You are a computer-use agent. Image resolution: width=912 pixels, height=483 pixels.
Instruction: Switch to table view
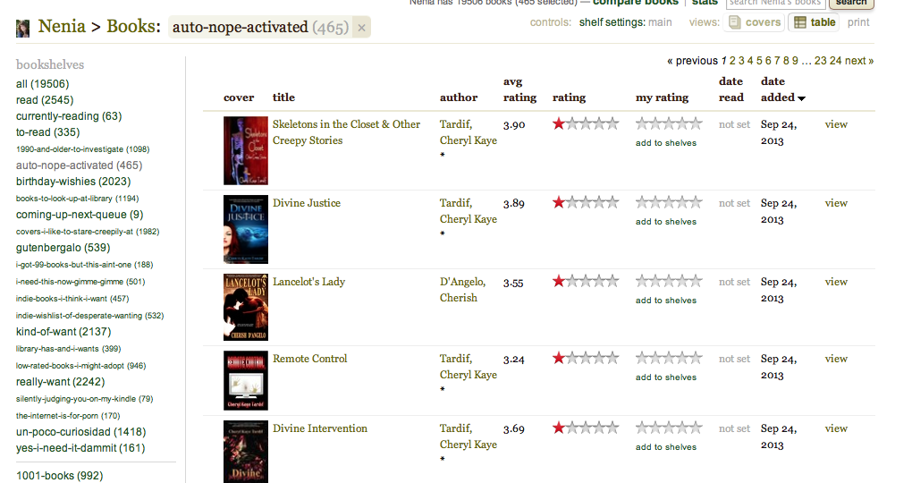814,22
